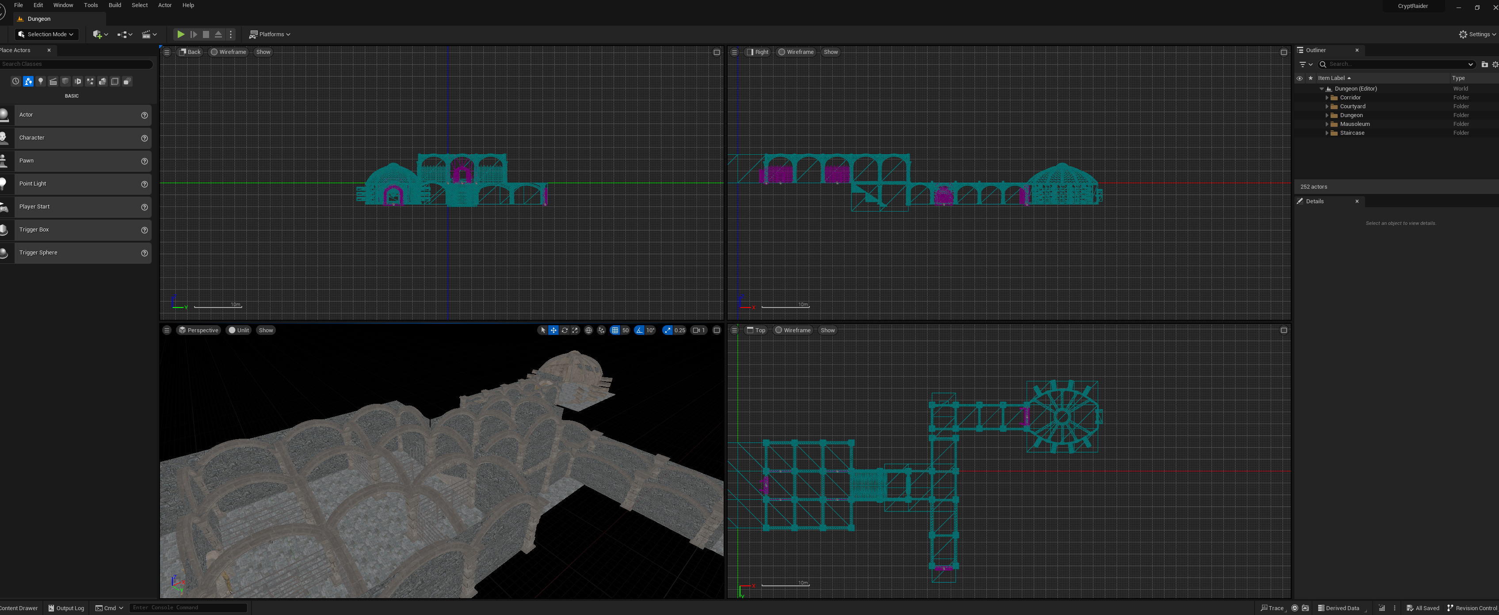This screenshot has height=615, width=1499.
Task: Toggle scale snapping in Perspective viewport
Action: pos(667,330)
